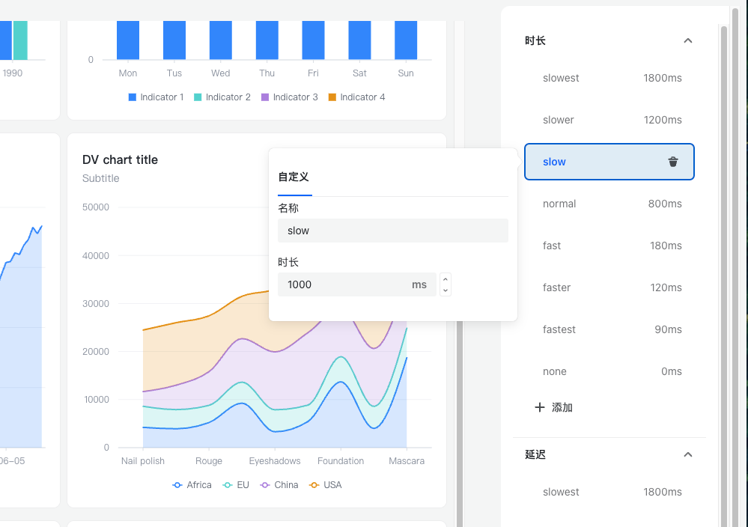This screenshot has height=527, width=748.
Task: Select the 自定义 tab in the popover
Action: [294, 177]
